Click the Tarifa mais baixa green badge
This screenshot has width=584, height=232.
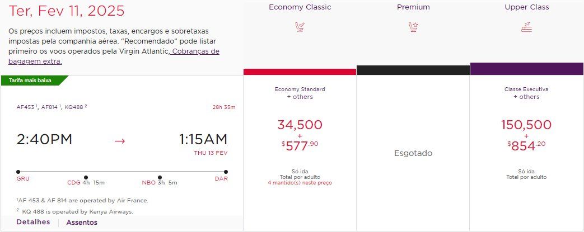(x=34, y=80)
